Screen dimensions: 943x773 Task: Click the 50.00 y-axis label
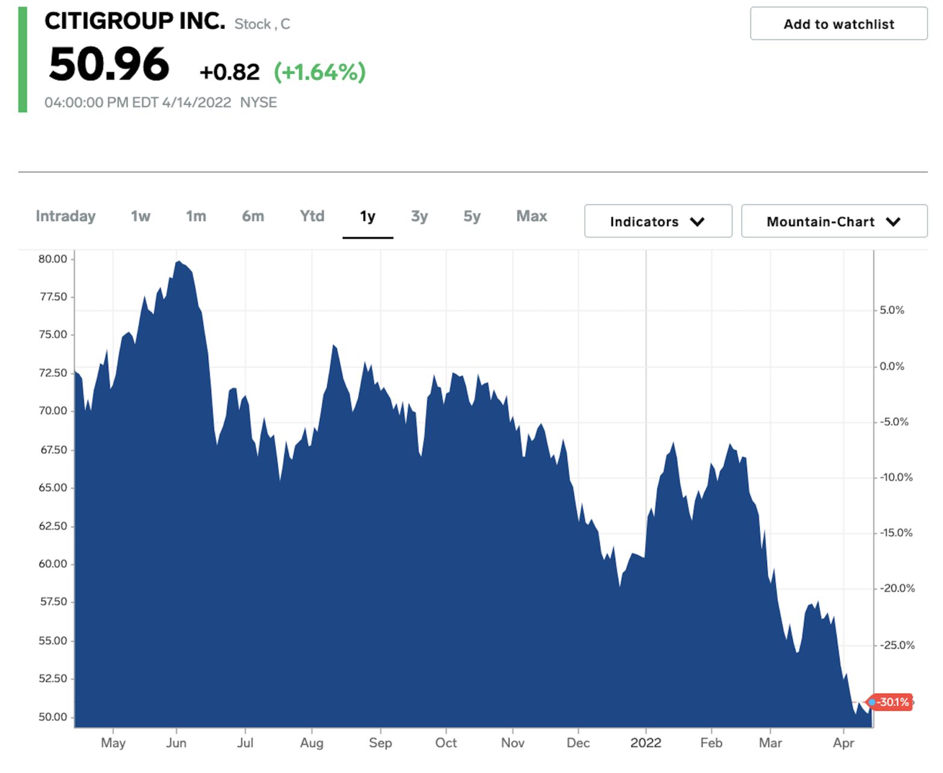click(53, 716)
